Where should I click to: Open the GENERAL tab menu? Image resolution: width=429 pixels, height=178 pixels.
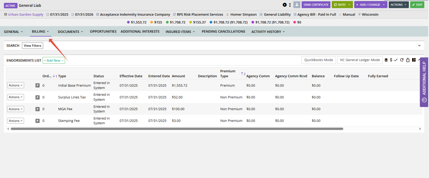(x=14, y=32)
